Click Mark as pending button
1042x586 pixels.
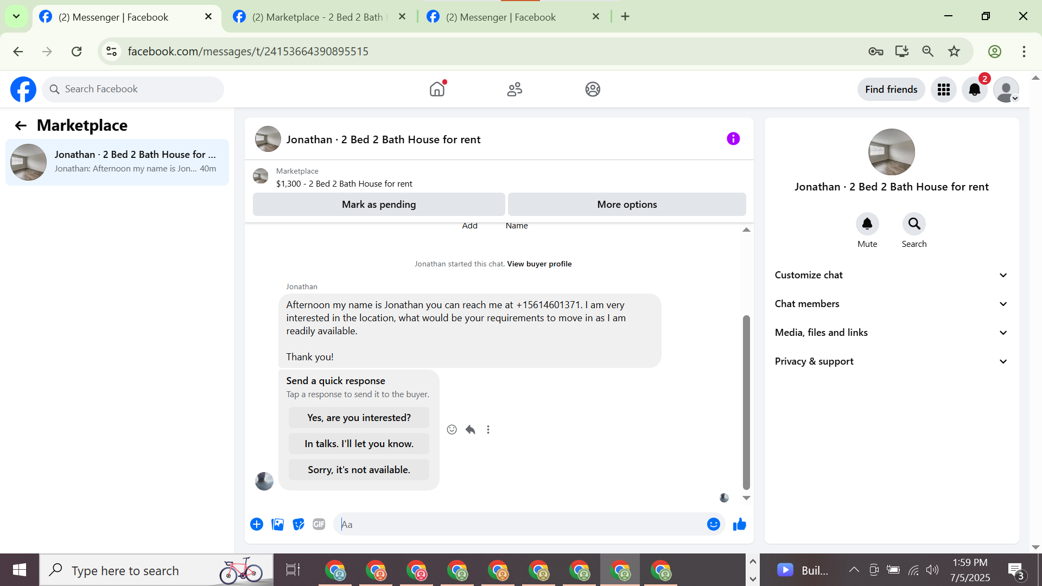point(378,205)
